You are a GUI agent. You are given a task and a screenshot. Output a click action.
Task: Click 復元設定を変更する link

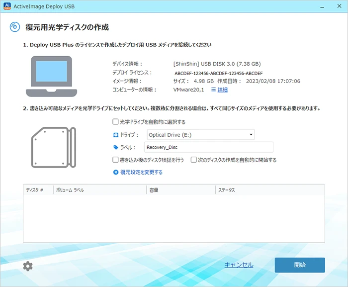tap(141, 172)
